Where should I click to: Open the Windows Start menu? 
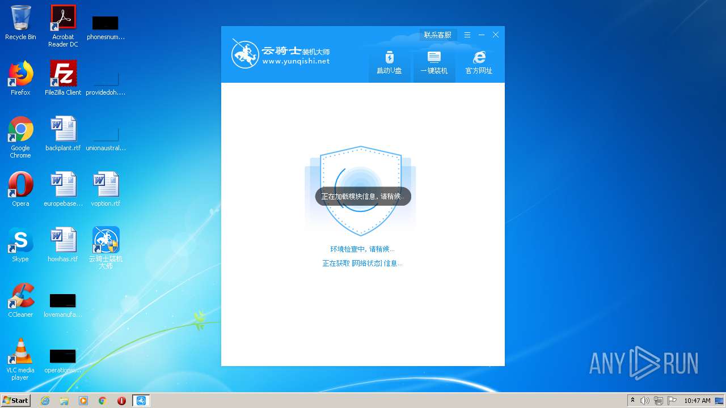16,400
